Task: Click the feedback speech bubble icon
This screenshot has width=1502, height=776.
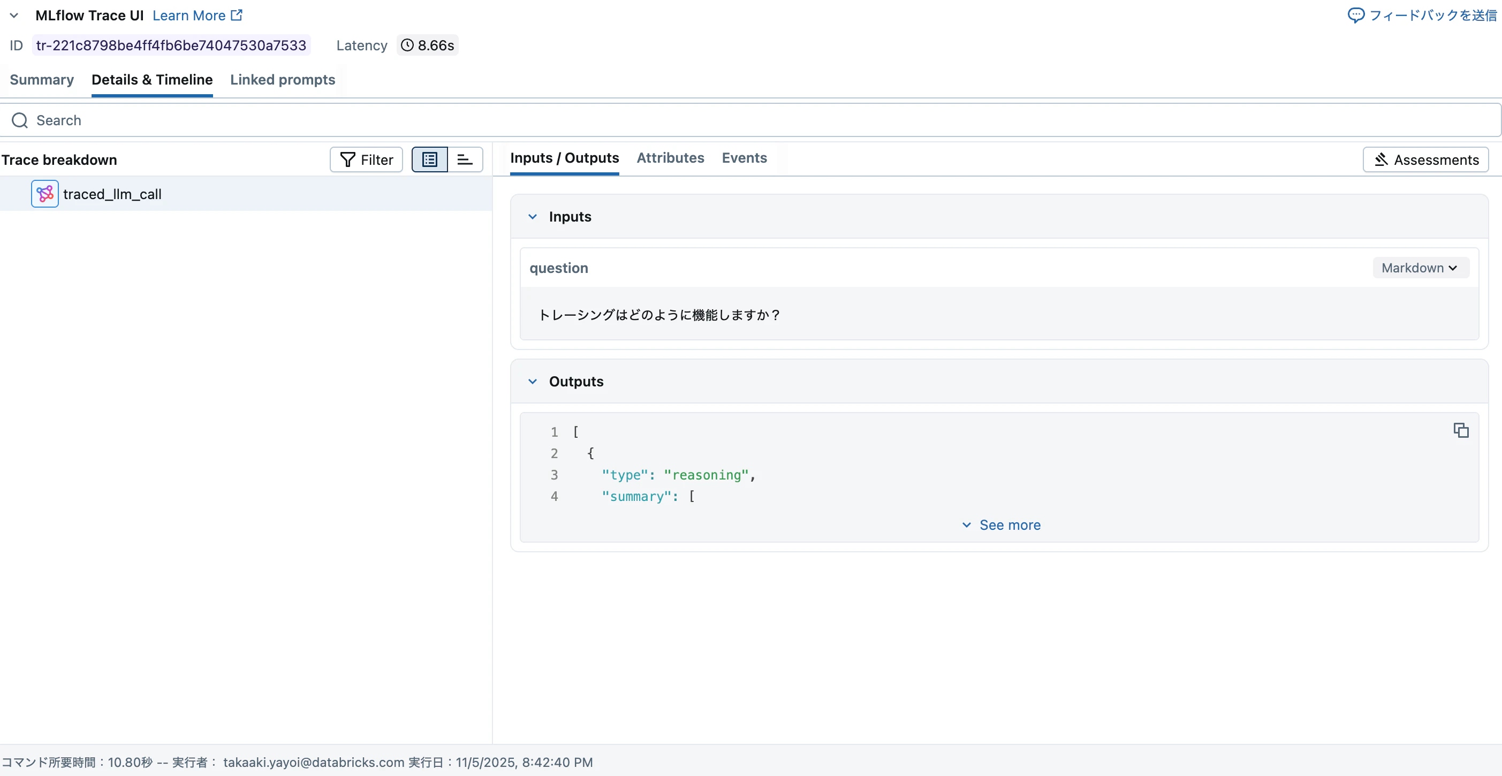Action: pyautogui.click(x=1356, y=15)
